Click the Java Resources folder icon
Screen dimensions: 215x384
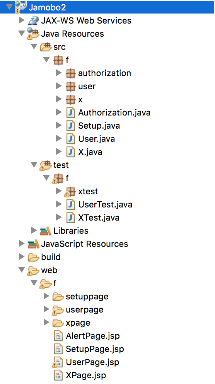point(33,34)
